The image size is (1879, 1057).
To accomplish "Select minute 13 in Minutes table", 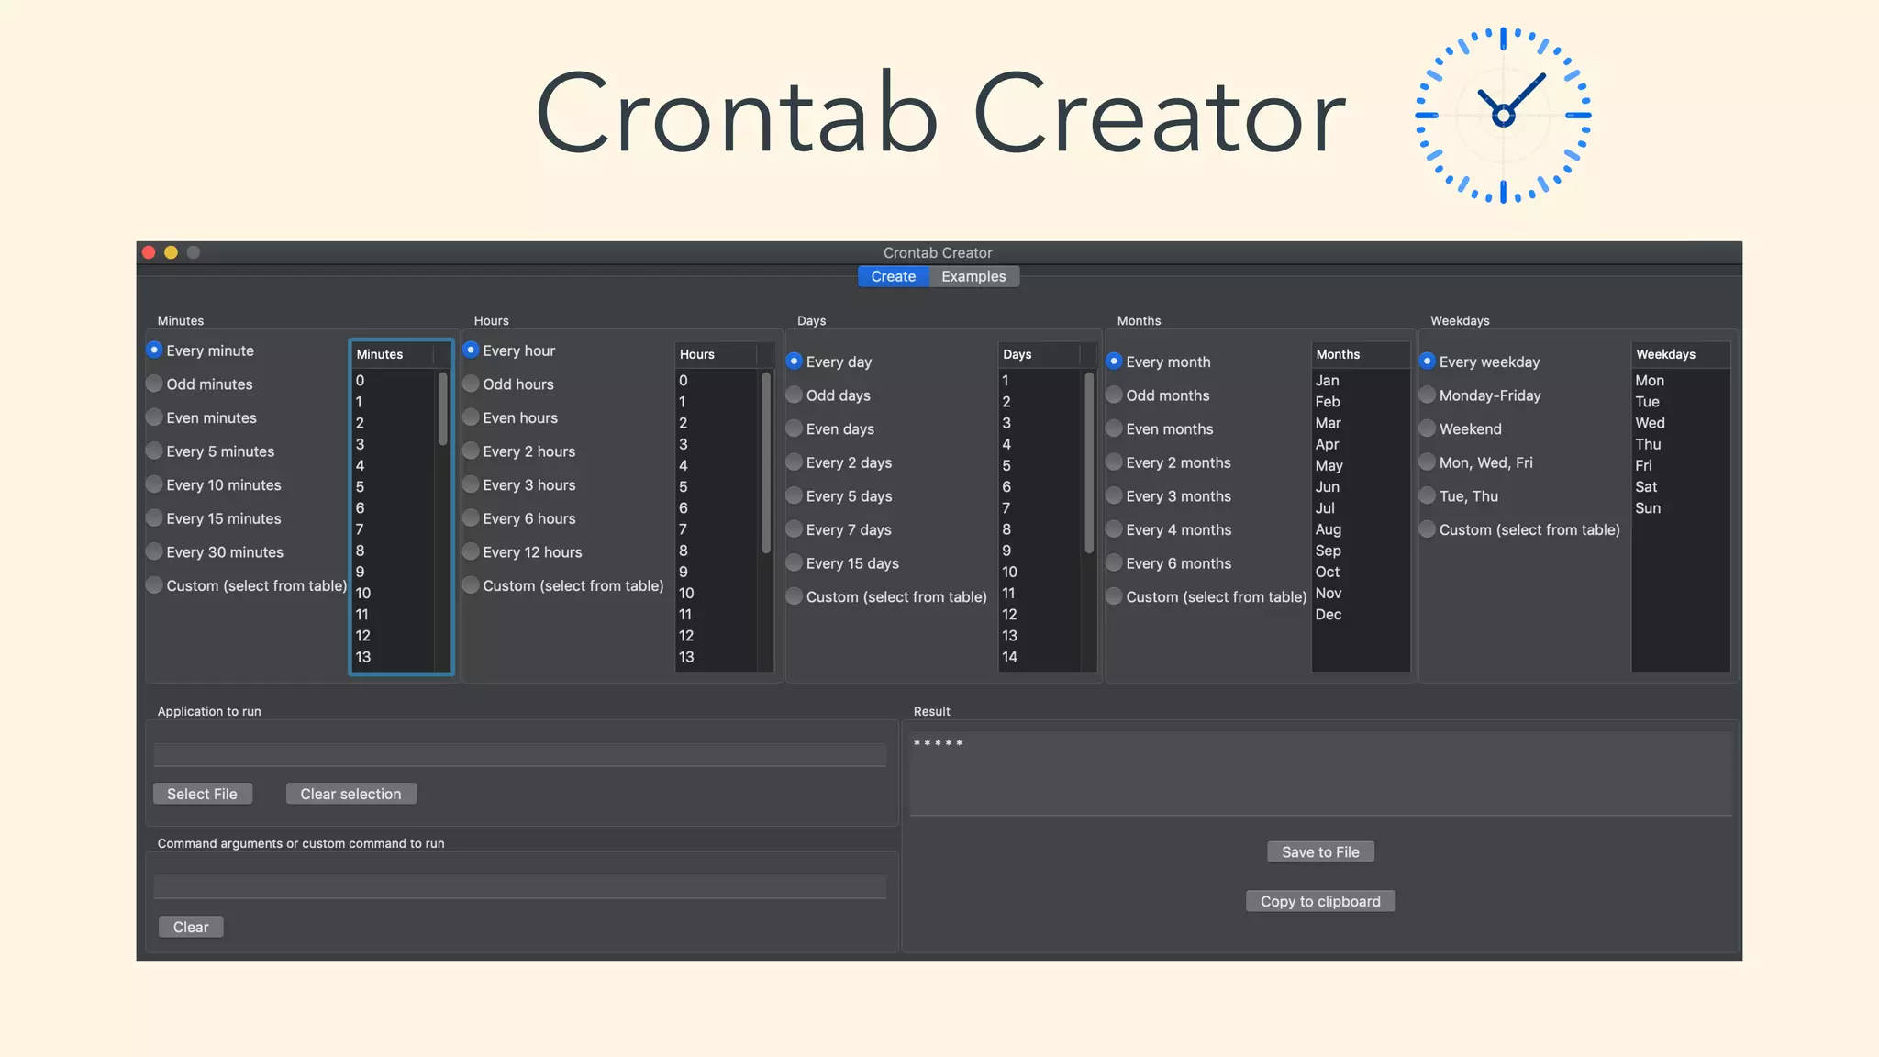I will (x=394, y=657).
